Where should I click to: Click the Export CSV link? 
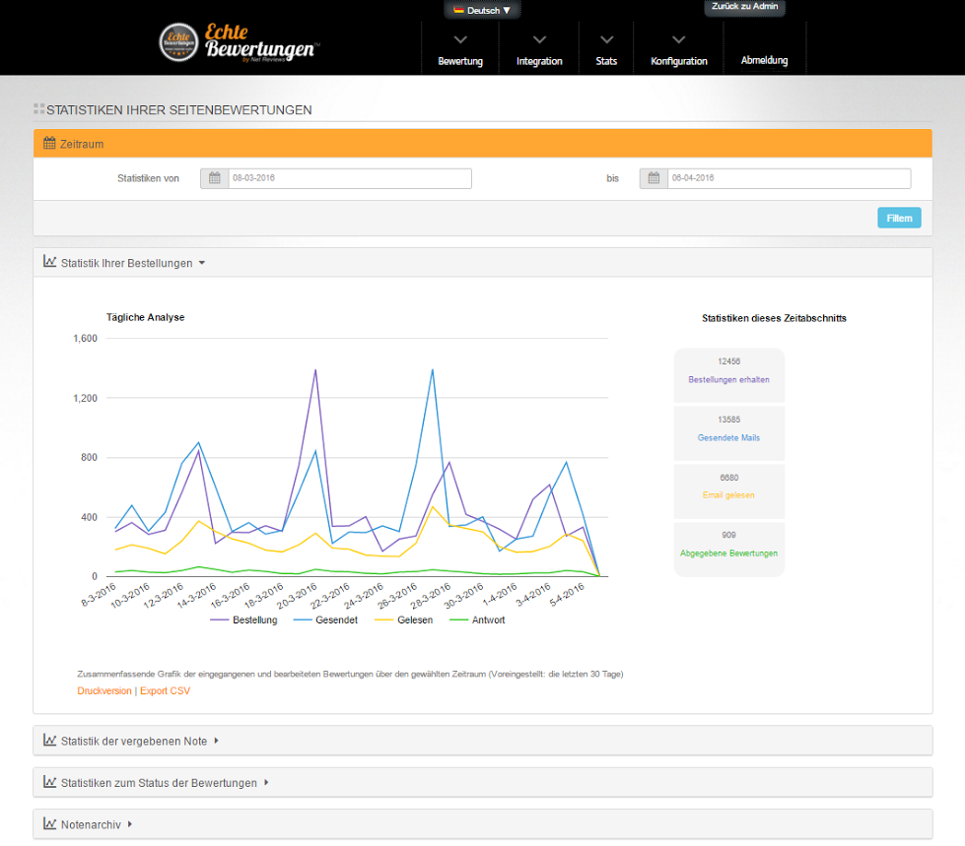coord(165,690)
